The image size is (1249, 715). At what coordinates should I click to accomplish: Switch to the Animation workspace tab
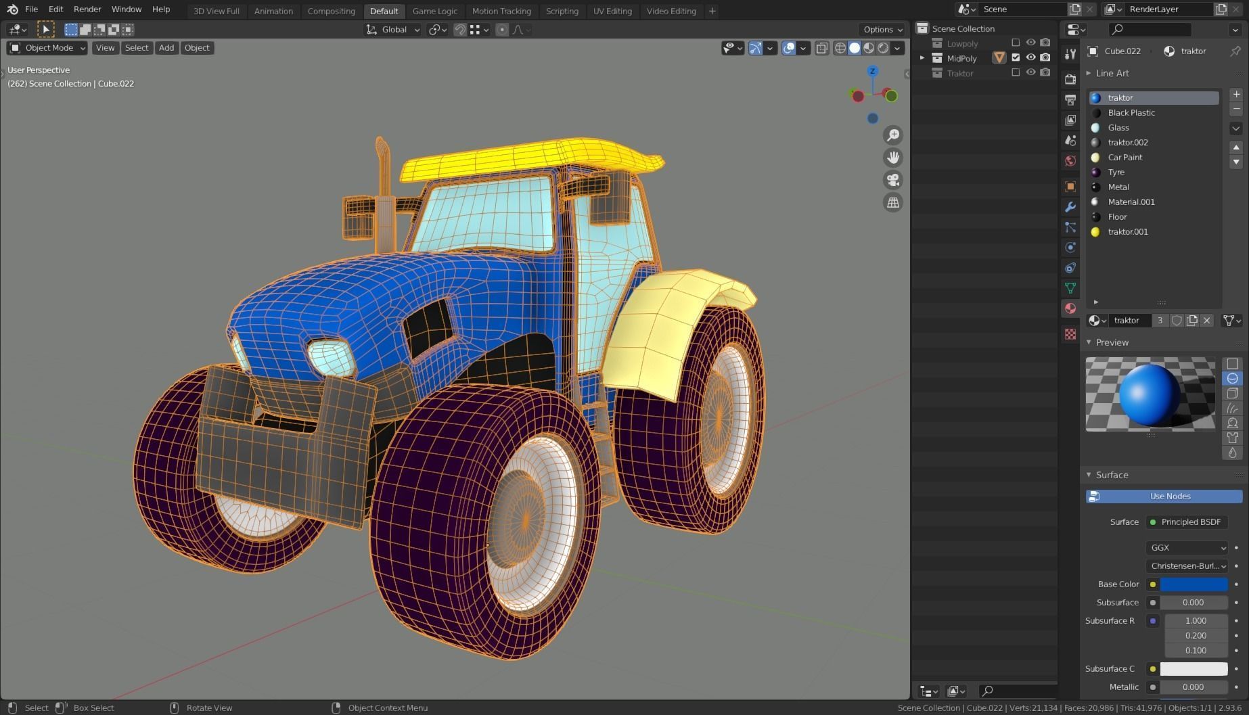point(273,11)
